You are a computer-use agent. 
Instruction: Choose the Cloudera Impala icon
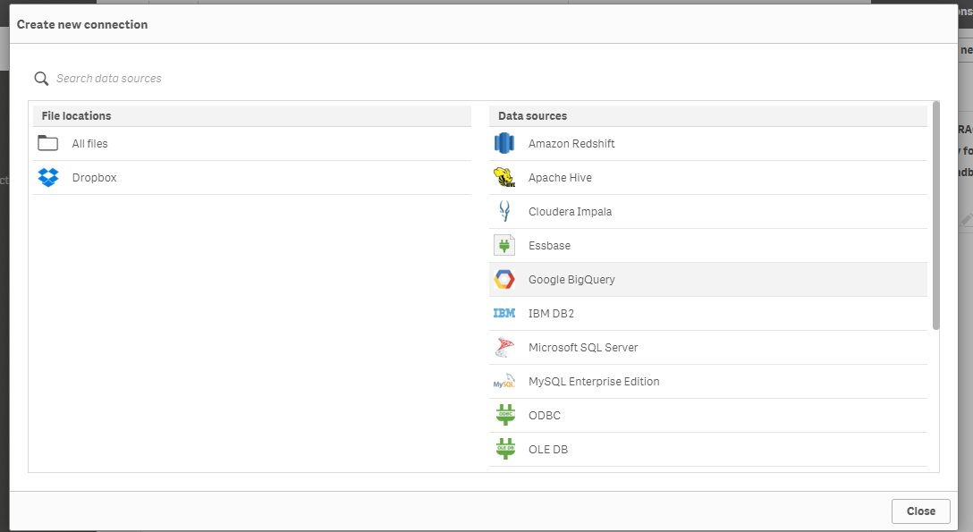505,211
